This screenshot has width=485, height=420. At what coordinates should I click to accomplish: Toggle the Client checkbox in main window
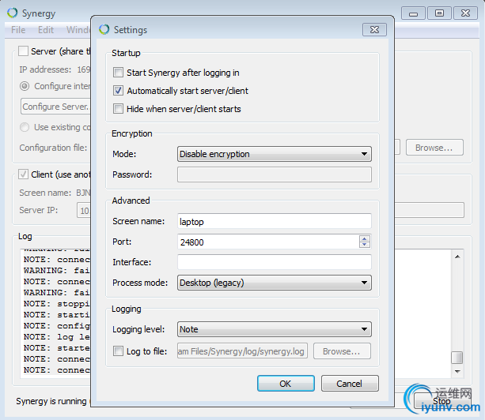point(23,174)
